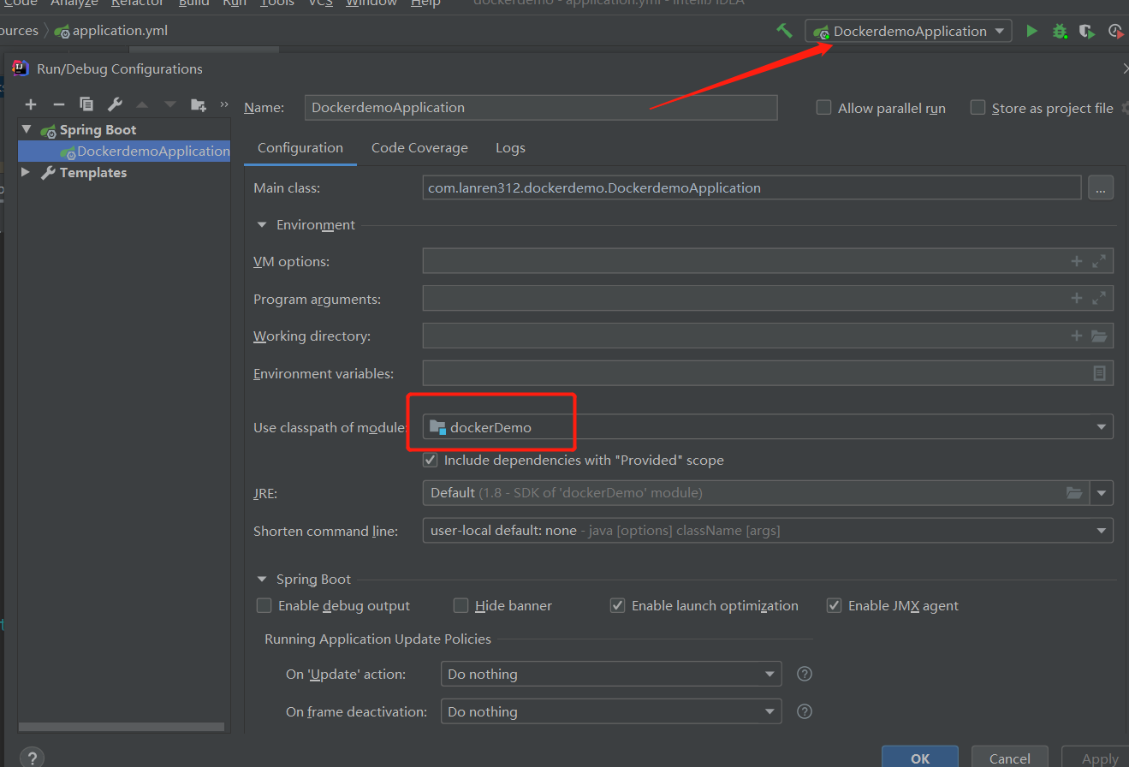The height and width of the screenshot is (767, 1129).
Task: Switch to Code Coverage tab
Action: [x=419, y=147]
